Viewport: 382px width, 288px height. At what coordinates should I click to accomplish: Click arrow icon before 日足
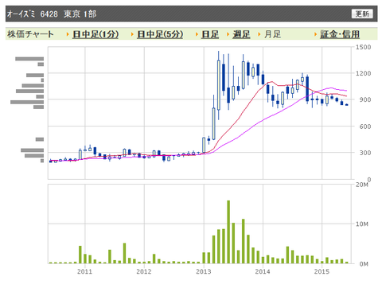pyautogui.click(x=197, y=34)
